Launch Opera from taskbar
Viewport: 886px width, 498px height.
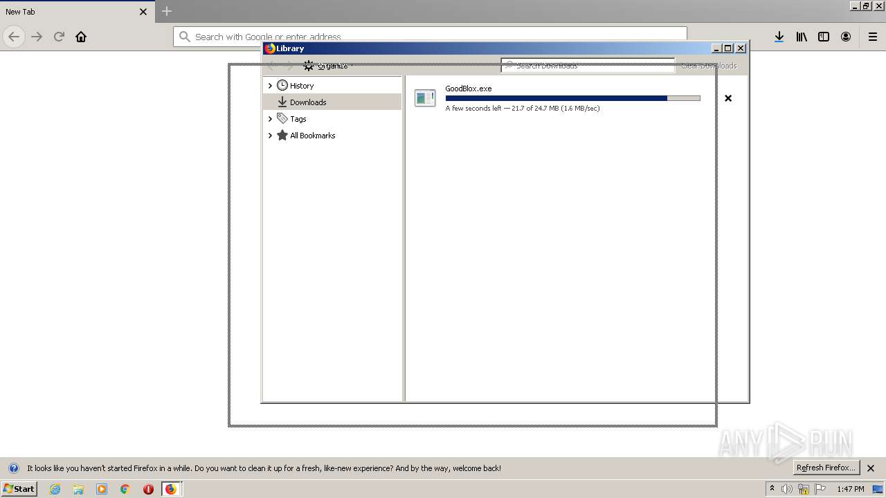tap(148, 489)
